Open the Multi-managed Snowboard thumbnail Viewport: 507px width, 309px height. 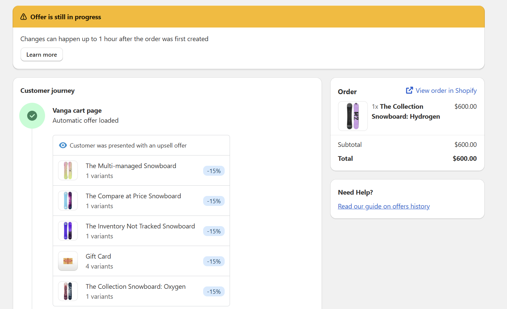pyautogui.click(x=68, y=170)
